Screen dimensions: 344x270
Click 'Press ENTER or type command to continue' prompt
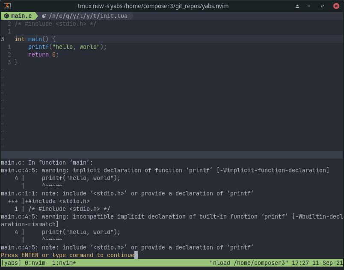pos(68,255)
